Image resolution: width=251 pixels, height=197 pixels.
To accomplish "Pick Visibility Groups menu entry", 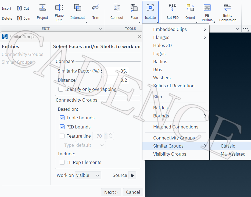I will (x=176, y=154).
